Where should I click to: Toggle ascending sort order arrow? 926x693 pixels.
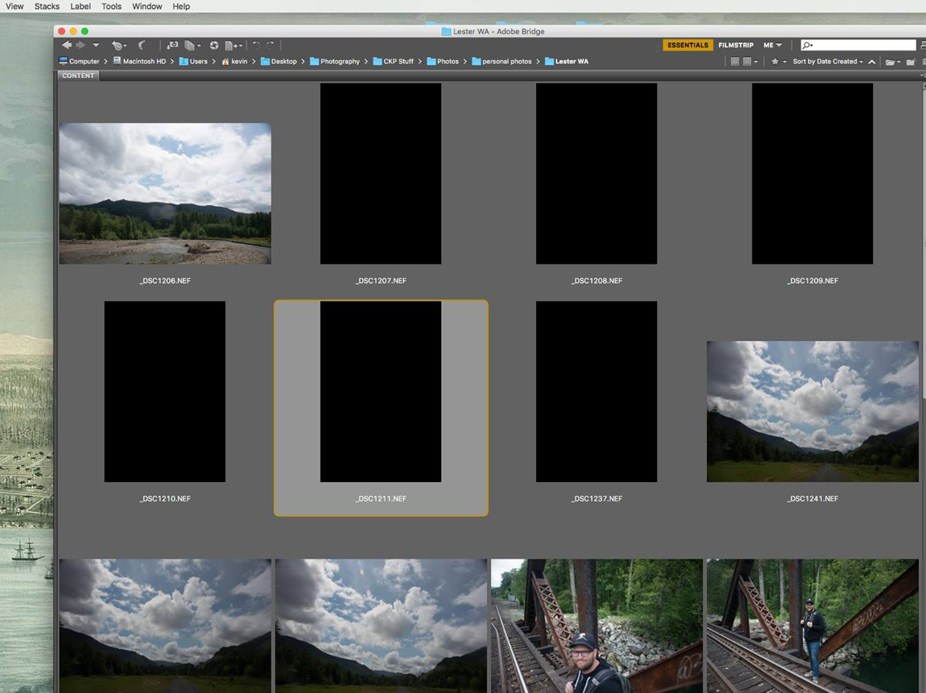(x=872, y=62)
